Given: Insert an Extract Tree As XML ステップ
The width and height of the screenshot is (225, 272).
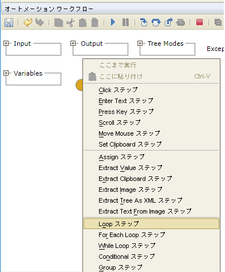Looking at the screenshot, I should click(151, 200).
